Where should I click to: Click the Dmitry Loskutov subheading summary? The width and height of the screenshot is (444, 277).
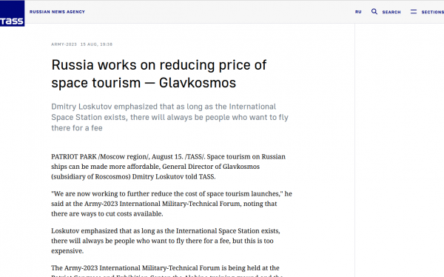(169, 117)
